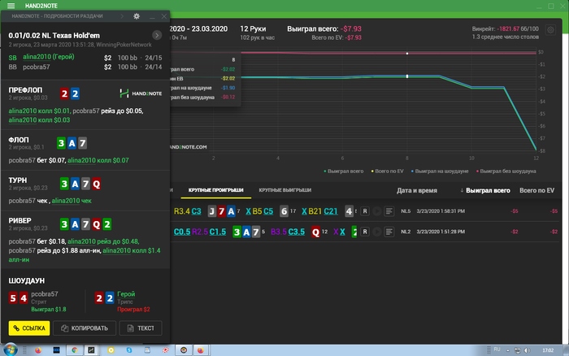This screenshot has width=569, height=356.
Task: Click RU language indicator in tray
Action: (497, 349)
